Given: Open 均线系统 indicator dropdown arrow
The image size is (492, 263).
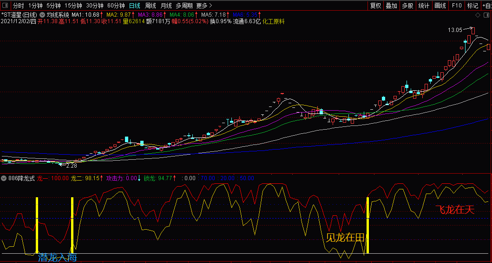Looking at the screenshot, I should click(x=42, y=15).
